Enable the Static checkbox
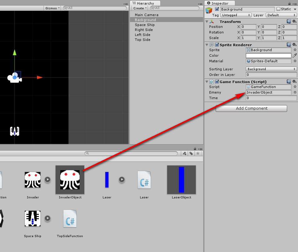 (x=278, y=9)
